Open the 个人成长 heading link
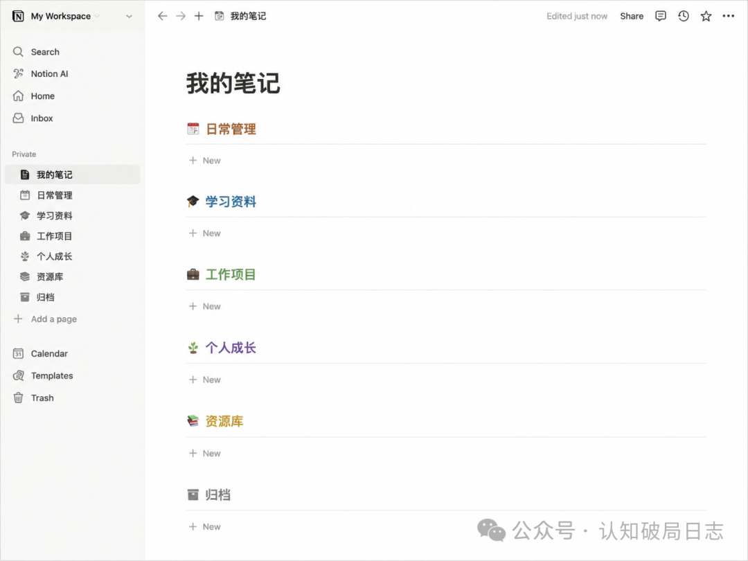748x561 pixels. pos(231,348)
